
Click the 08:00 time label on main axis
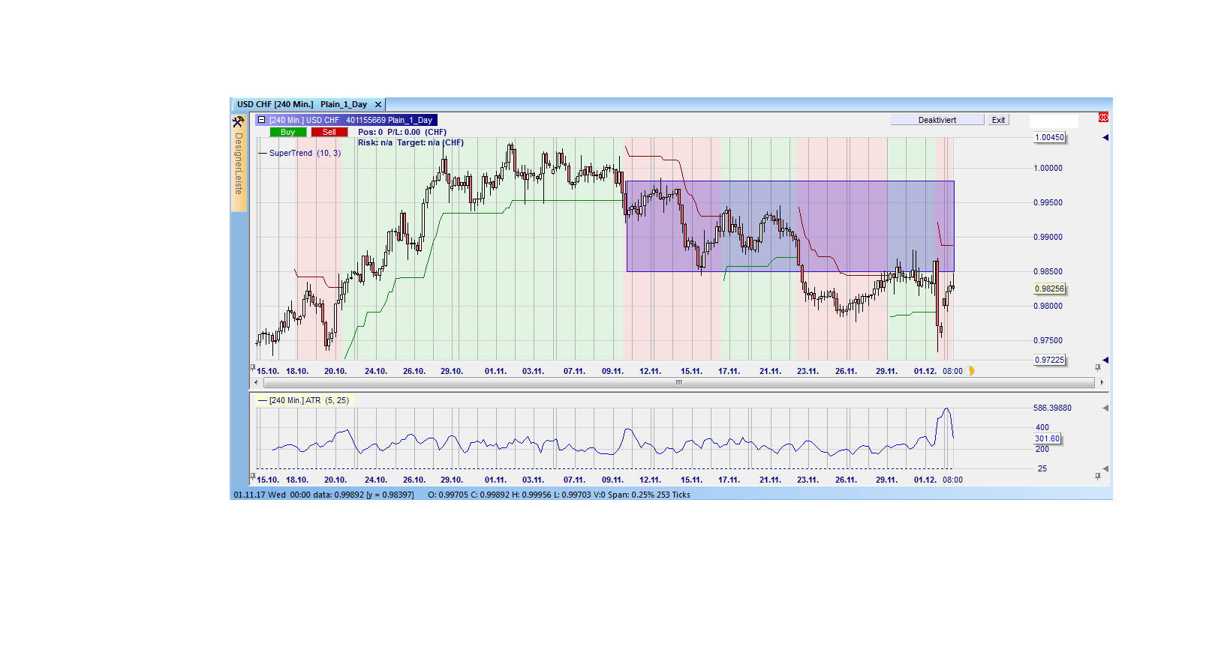click(952, 371)
